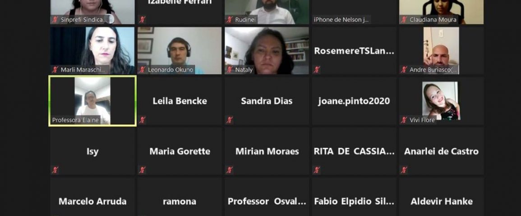Viewport: 521px width, 216px height.
Task: Select the ramona participant tile
Action: 180,197
